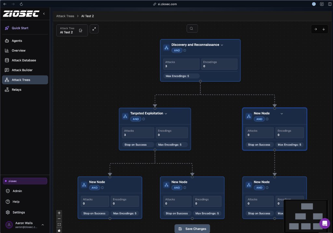Select Attack Trees in sidebar
This screenshot has height=233, width=333.
[x=25, y=80]
